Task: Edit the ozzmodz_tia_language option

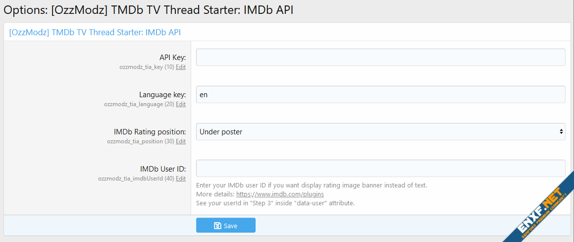Action: 181,104
